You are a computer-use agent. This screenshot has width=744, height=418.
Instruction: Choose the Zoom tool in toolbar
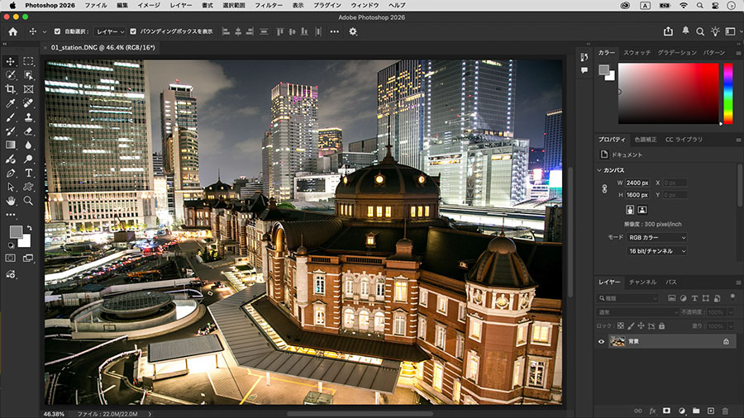(x=28, y=200)
